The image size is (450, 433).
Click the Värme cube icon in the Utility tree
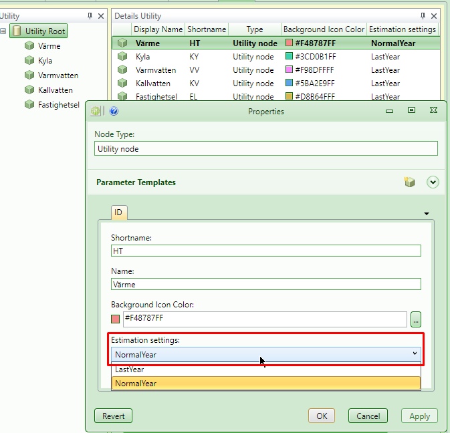tap(29, 45)
